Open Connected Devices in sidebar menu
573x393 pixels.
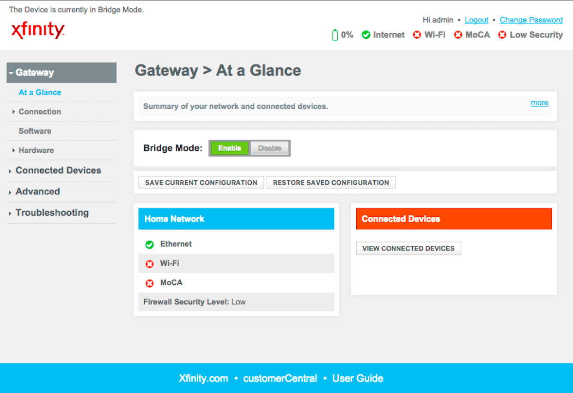coord(58,170)
